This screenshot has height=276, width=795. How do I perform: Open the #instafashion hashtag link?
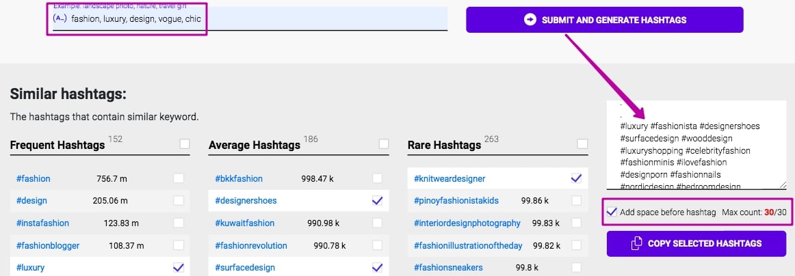pyautogui.click(x=42, y=223)
